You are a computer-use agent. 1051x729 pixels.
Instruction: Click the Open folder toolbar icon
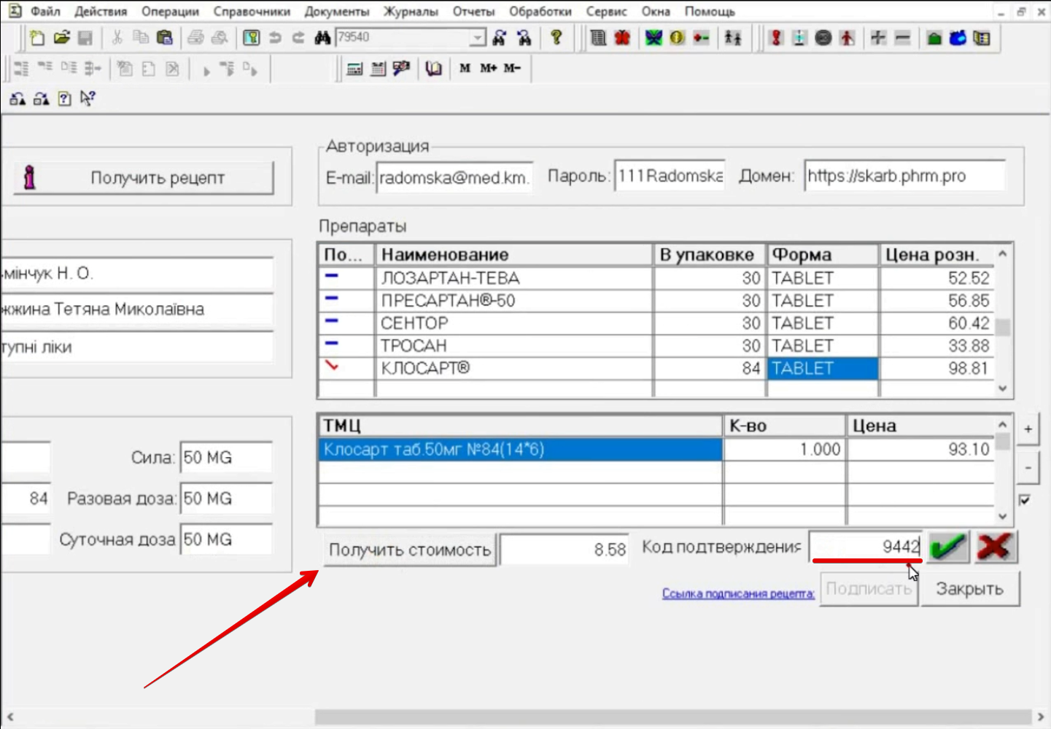tap(61, 38)
